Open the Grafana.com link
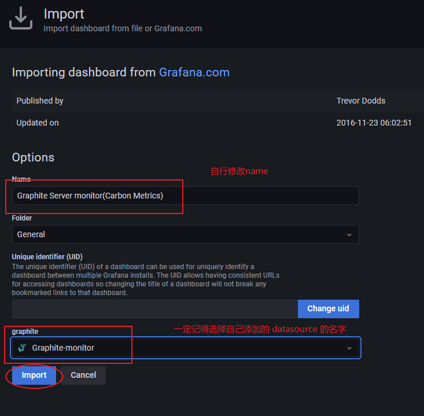The height and width of the screenshot is (416, 424). 194,72
